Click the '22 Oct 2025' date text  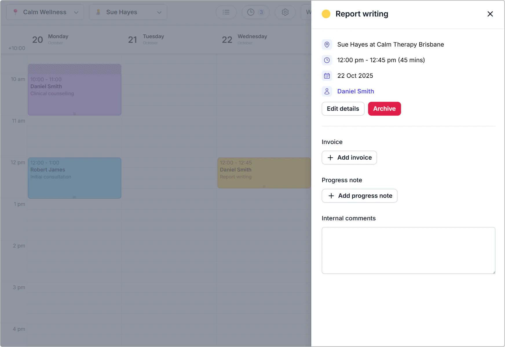[355, 76]
